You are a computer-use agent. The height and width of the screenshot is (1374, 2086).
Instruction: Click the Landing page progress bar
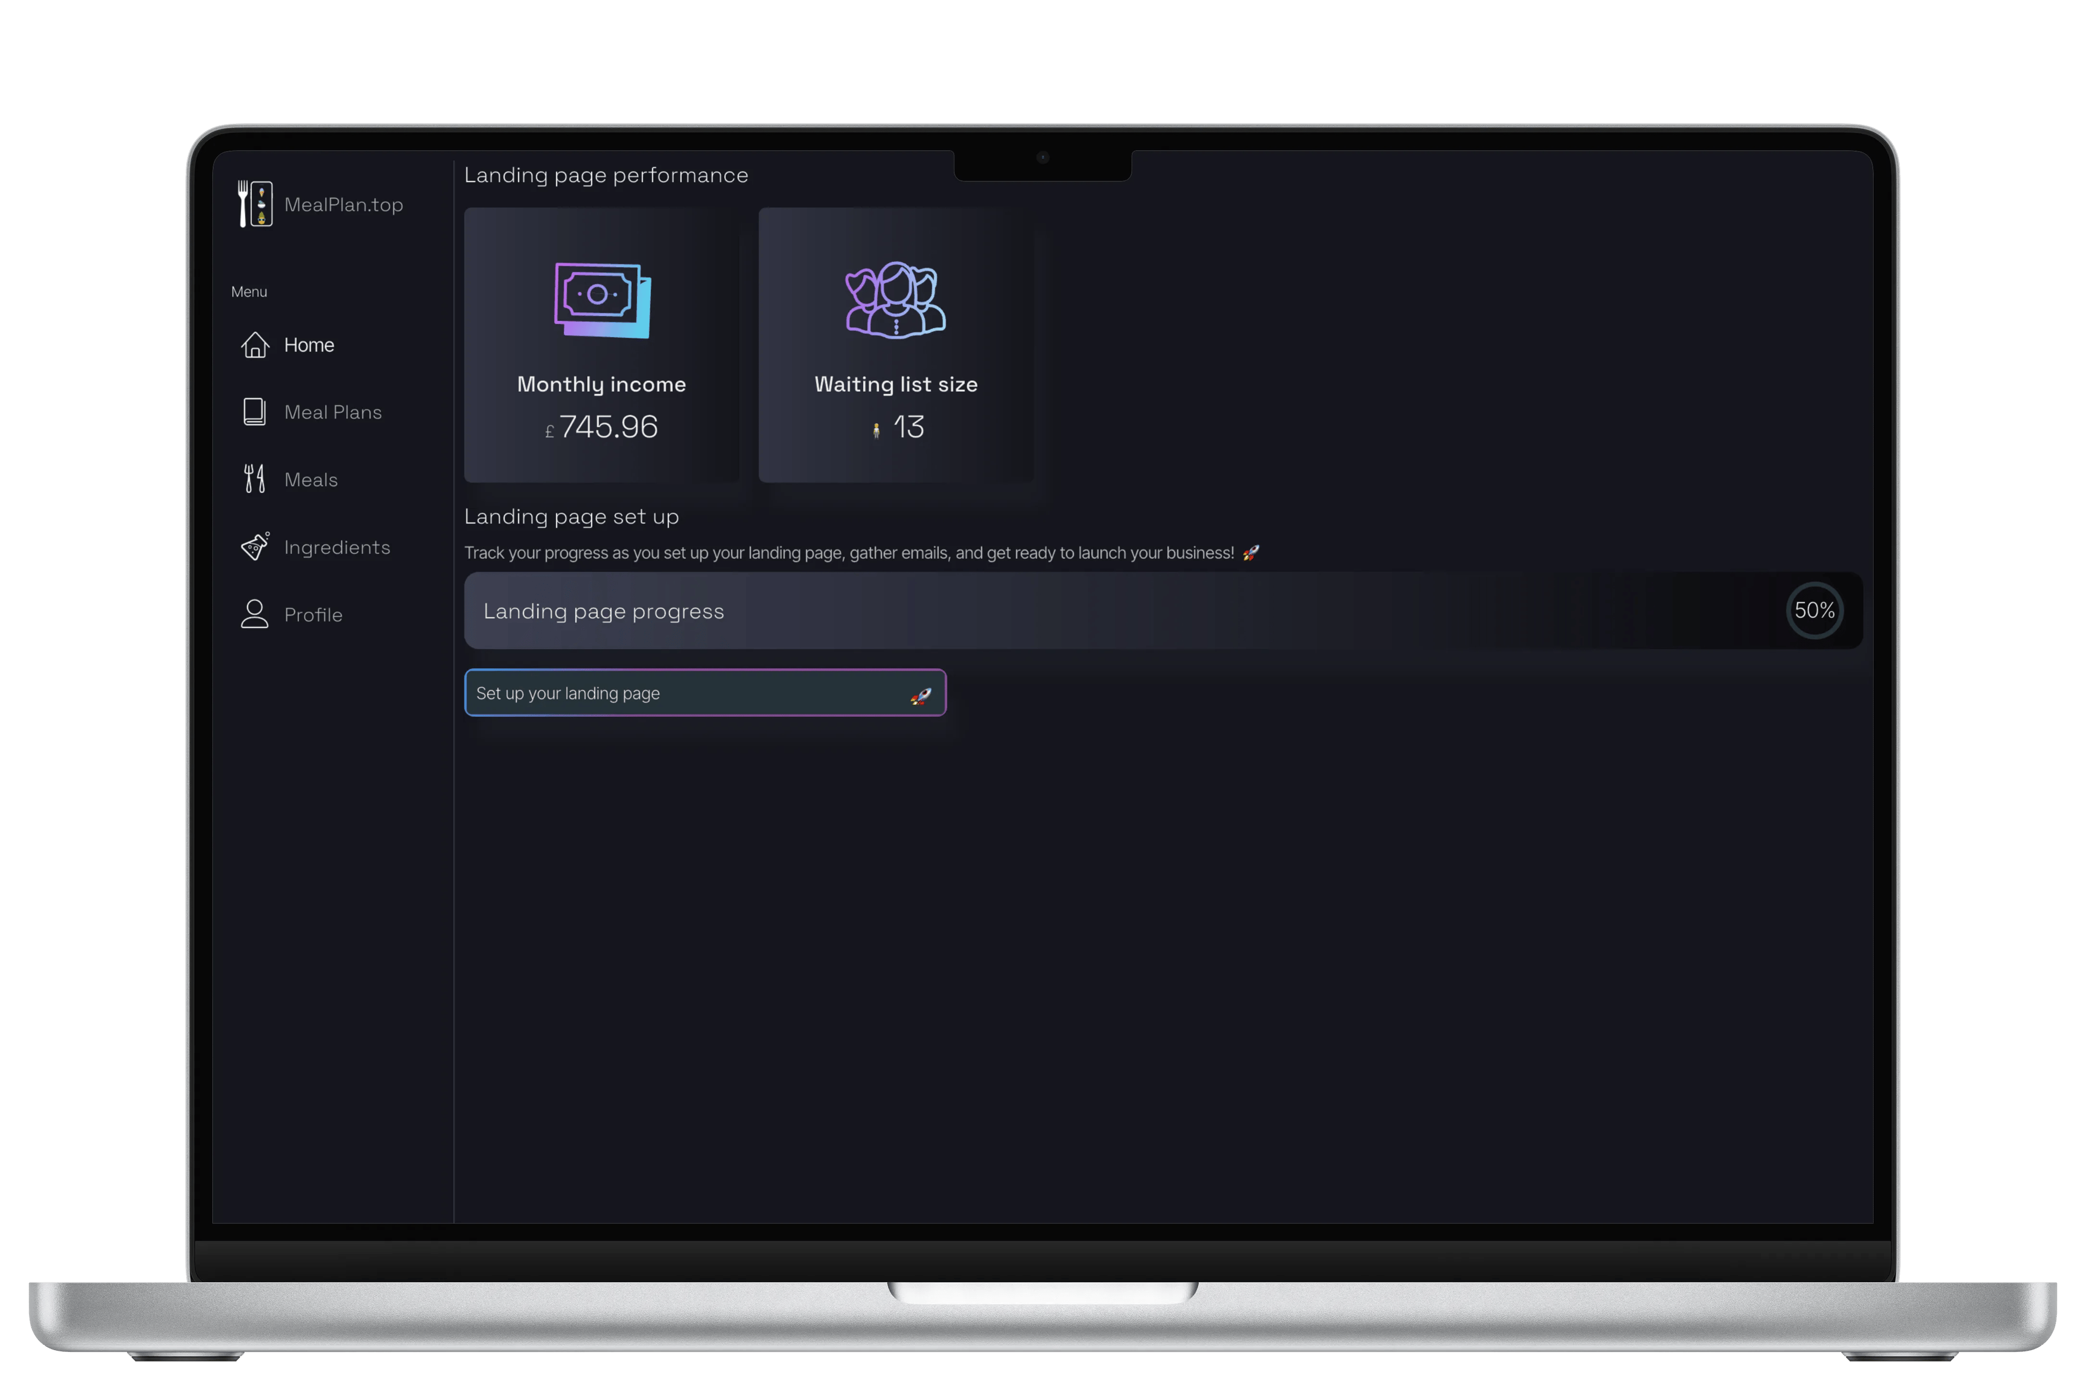click(1163, 611)
